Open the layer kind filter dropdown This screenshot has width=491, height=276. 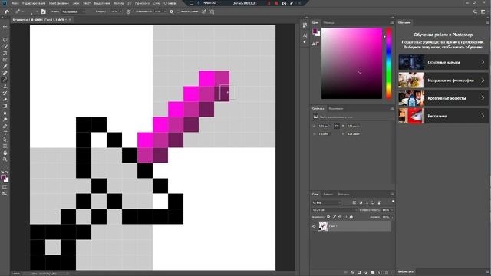(x=327, y=202)
